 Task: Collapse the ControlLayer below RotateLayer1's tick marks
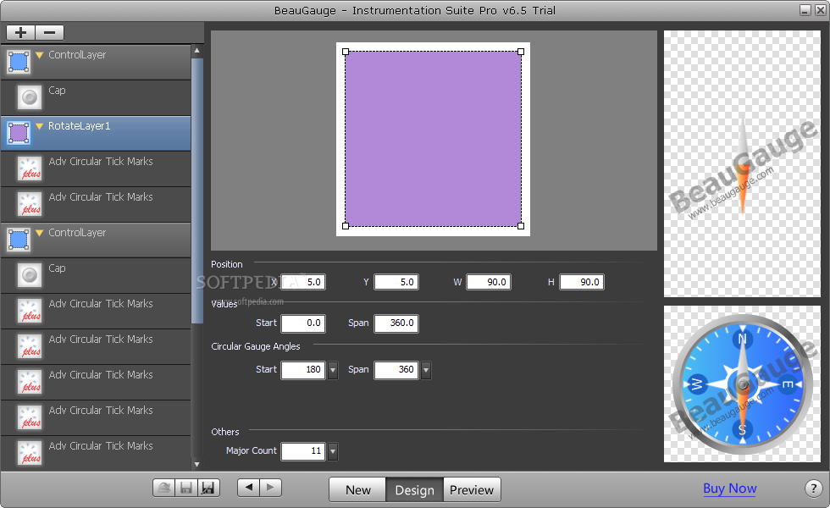coord(39,233)
